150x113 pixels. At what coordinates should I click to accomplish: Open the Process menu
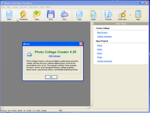click(24, 7)
